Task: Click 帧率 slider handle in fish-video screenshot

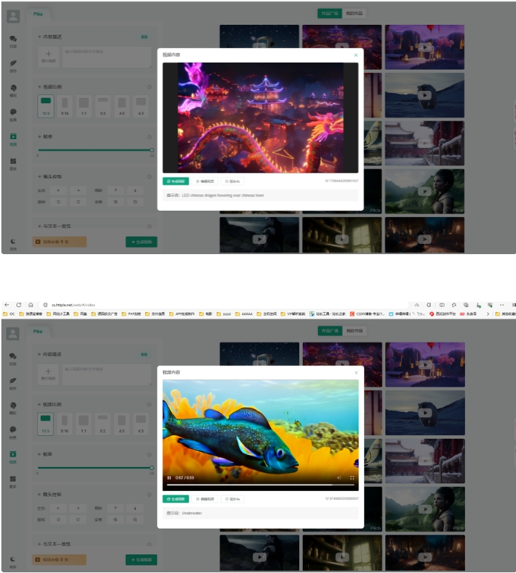Action: point(151,468)
